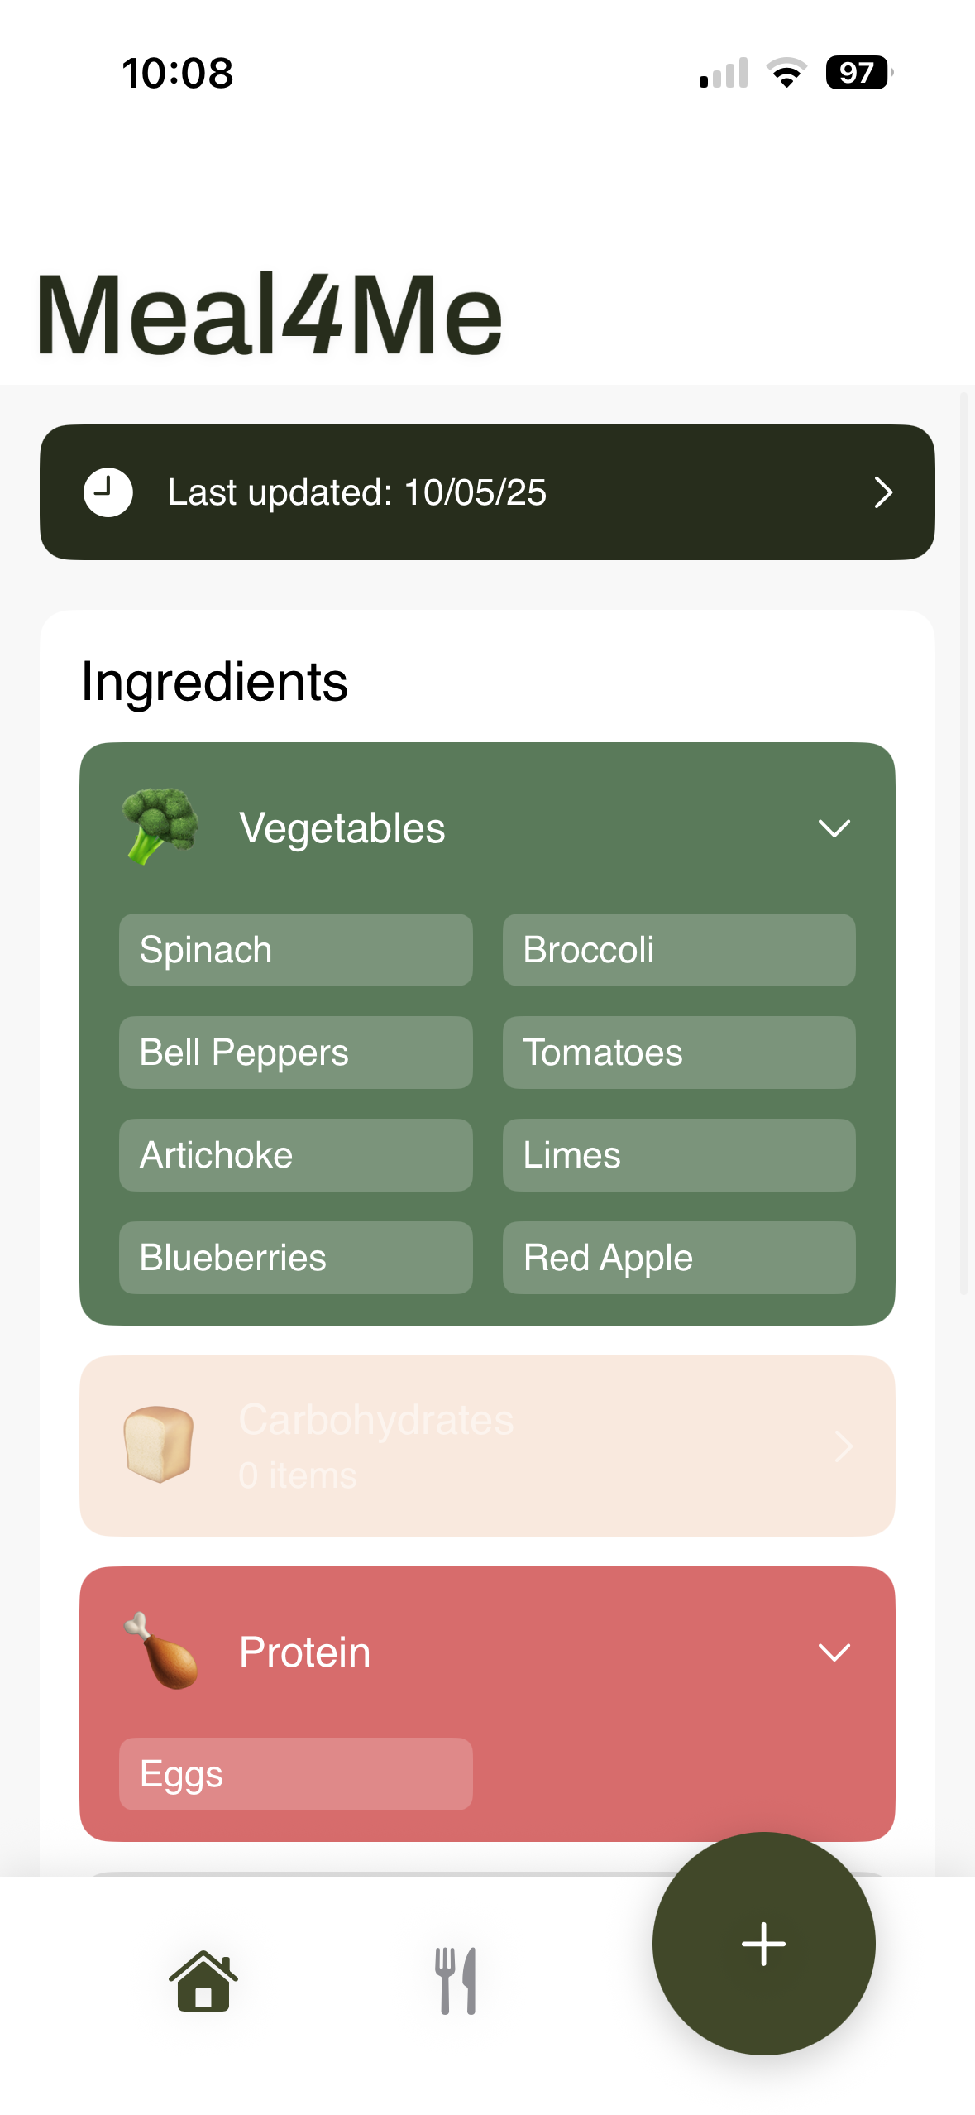Tap the Wi-Fi status icon
975x2115 pixels.
[x=786, y=73]
